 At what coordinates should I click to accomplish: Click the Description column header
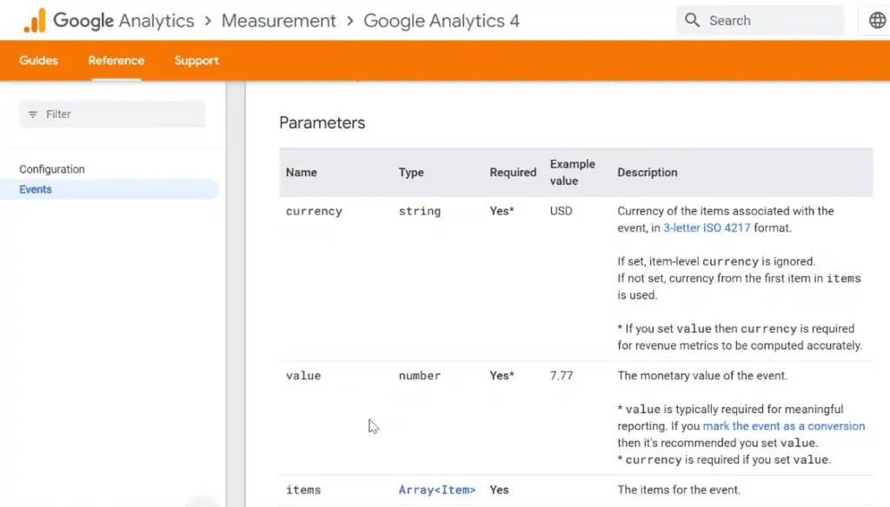click(x=648, y=173)
